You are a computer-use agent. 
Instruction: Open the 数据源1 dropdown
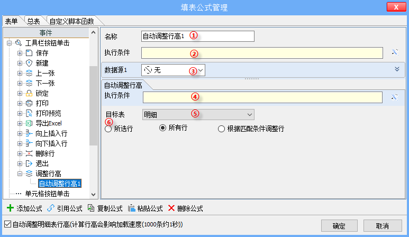tap(173, 70)
